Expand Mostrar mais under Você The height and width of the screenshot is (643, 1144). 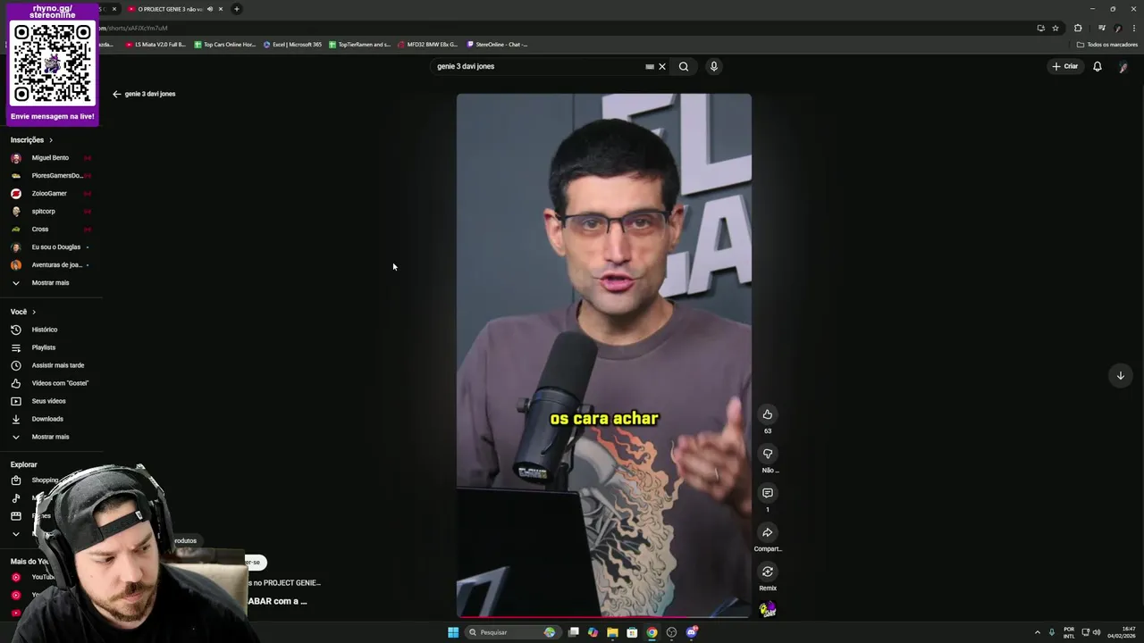tap(51, 437)
